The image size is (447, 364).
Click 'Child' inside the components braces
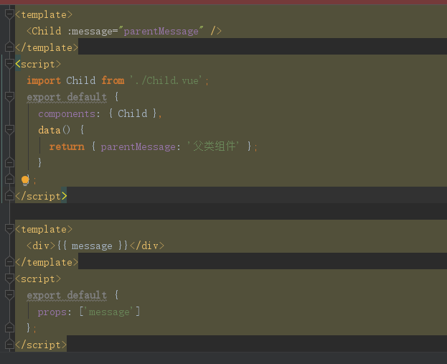coord(133,114)
